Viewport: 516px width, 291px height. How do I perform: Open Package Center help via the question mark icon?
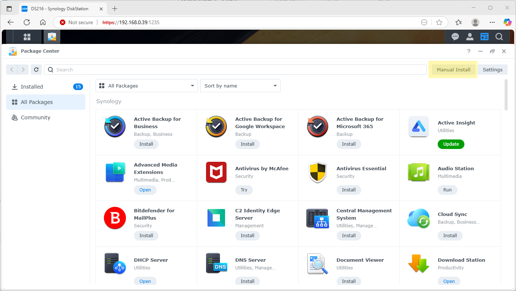[468, 51]
